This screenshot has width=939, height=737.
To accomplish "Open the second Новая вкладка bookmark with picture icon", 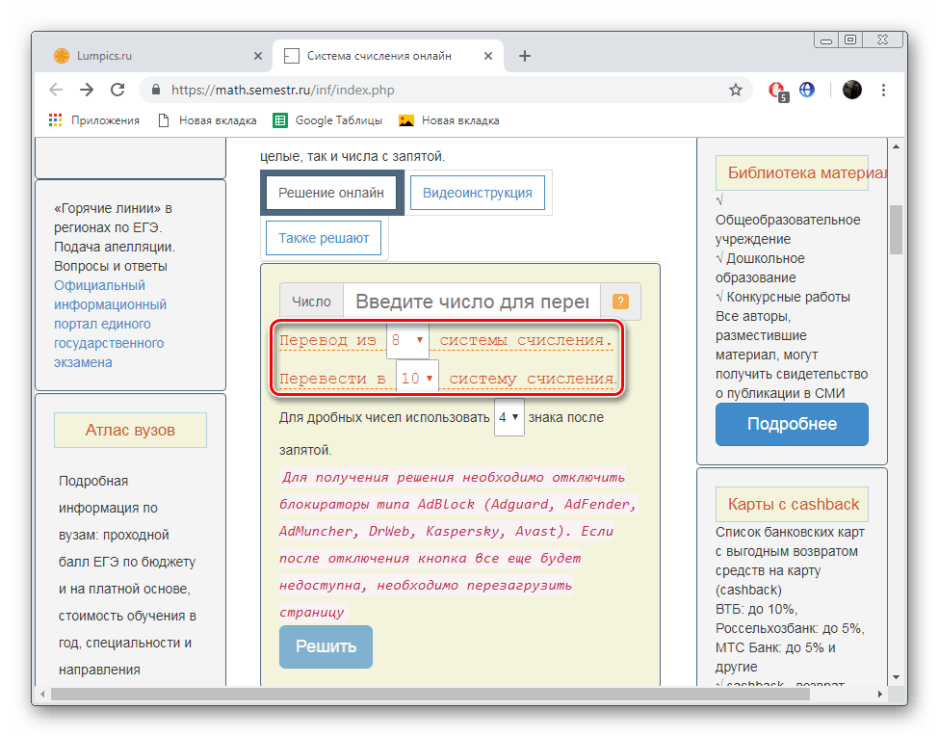I will [449, 120].
